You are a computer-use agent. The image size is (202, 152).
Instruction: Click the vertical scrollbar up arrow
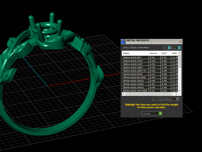[x=180, y=53]
